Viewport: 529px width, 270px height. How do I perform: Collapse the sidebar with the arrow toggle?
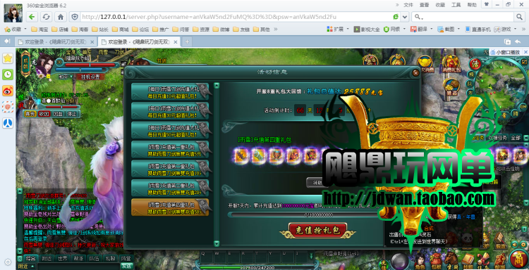(7, 41)
